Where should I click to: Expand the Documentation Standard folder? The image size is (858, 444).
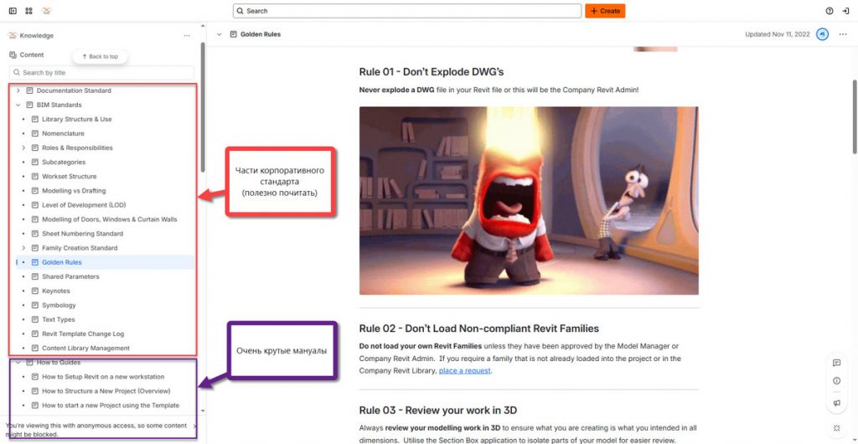coord(18,90)
